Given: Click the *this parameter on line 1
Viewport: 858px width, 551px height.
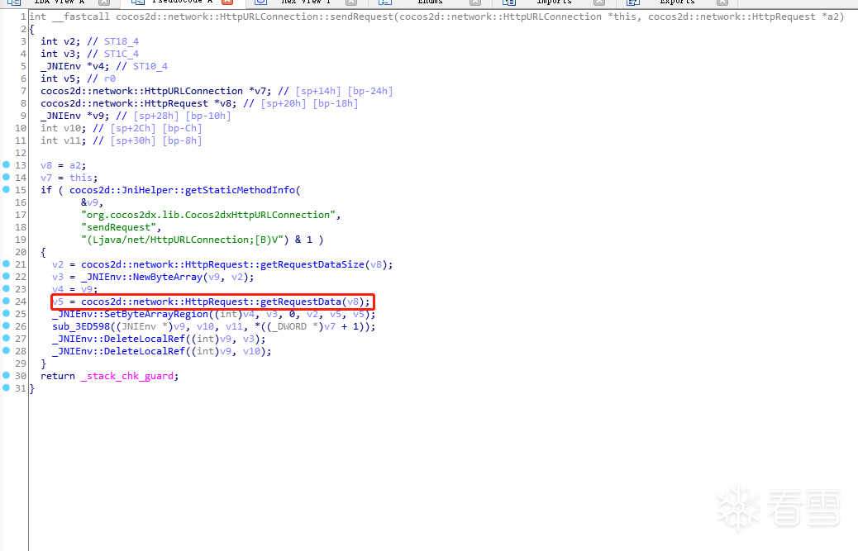Looking at the screenshot, I should pyautogui.click(x=622, y=17).
